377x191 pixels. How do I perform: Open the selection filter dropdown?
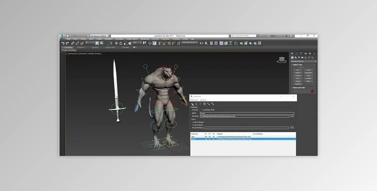[x=90, y=42]
